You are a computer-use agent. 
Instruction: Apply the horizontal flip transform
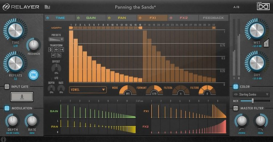[56, 50]
